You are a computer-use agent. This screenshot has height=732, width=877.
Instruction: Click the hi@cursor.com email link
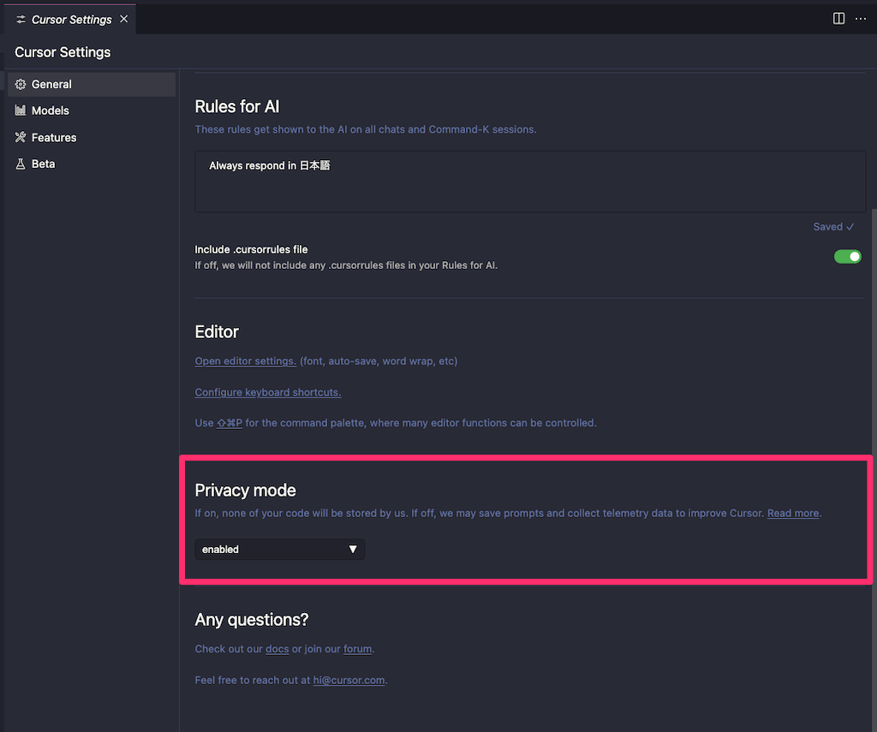coord(349,681)
